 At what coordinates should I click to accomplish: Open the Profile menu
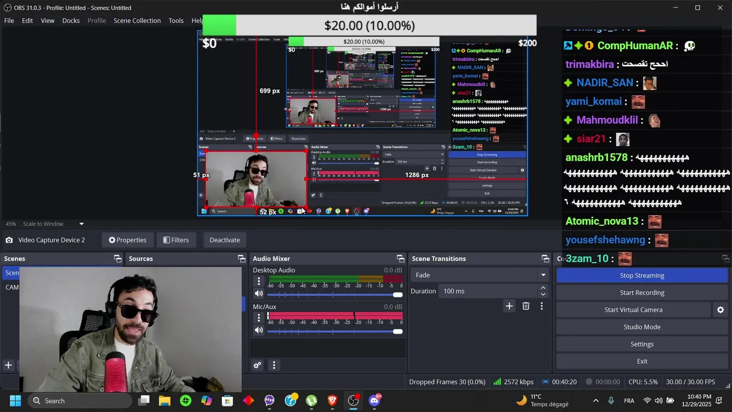97,21
